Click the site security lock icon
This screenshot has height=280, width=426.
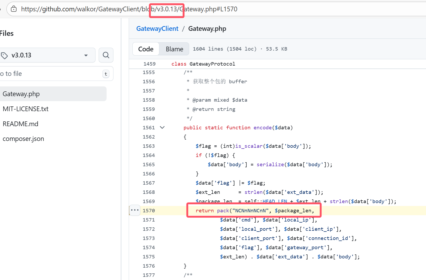pyautogui.click(x=14, y=9)
